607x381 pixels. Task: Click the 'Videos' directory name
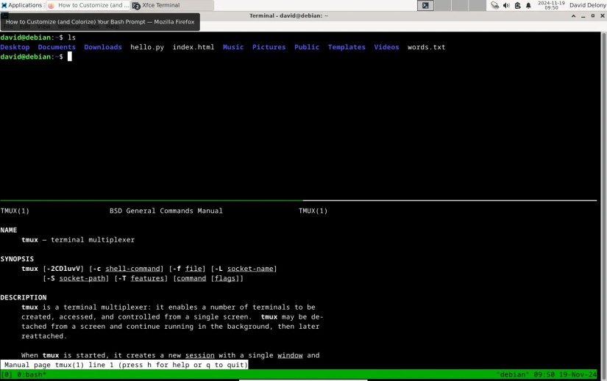(386, 47)
